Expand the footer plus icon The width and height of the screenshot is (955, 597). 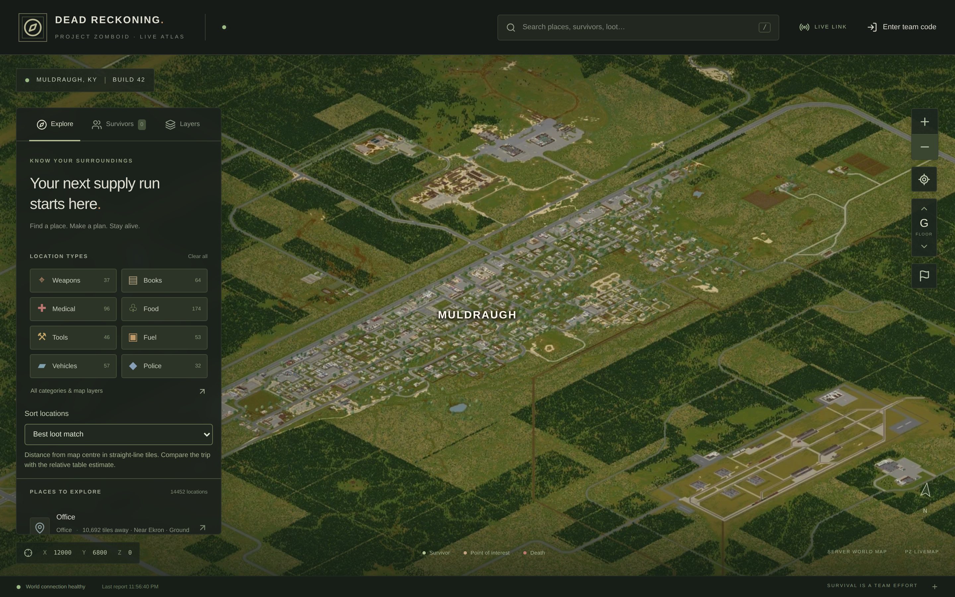934,587
